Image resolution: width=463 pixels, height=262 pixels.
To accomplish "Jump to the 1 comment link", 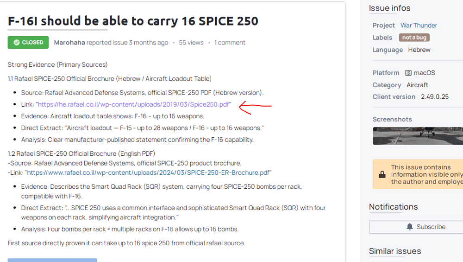I will [x=230, y=43].
